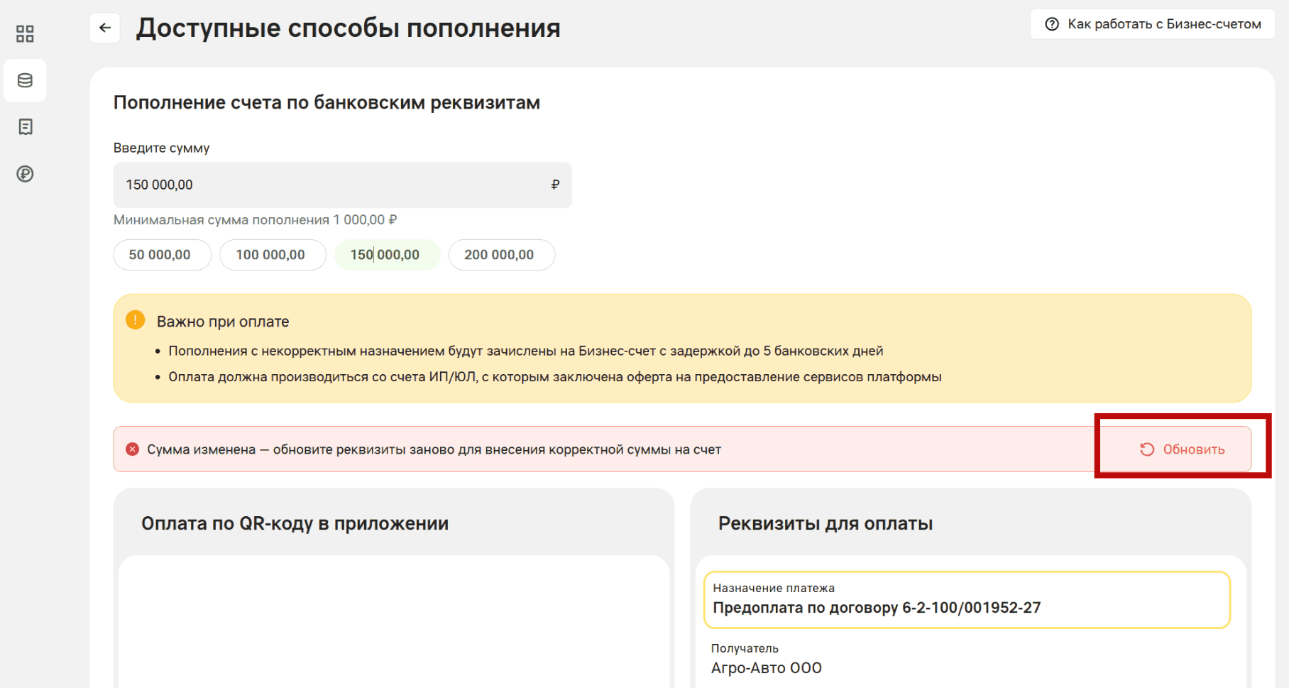Choose the 150 000,00 preset amount
The height and width of the screenshot is (688, 1289).
[387, 255]
